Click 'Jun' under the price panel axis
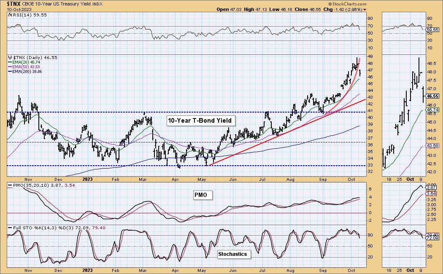This screenshot has height=274, width=443. pyautogui.click(x=232, y=179)
